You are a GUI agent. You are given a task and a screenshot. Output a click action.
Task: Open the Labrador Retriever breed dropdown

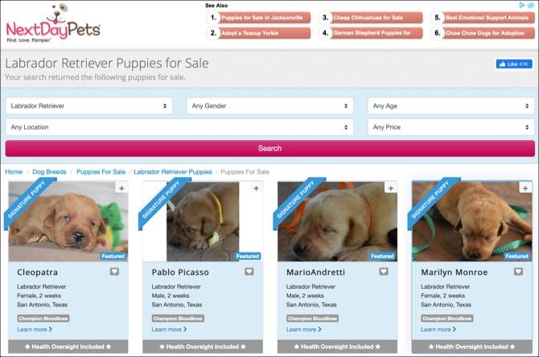(89, 106)
